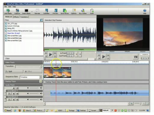The height and width of the screenshot is (115, 154).
Task: Open the footage folder in the taskbar
Action: coord(71,111)
